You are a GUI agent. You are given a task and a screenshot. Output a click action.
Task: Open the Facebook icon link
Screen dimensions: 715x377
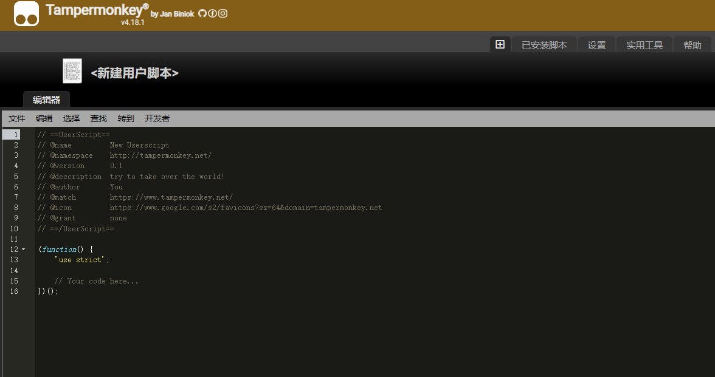213,13
